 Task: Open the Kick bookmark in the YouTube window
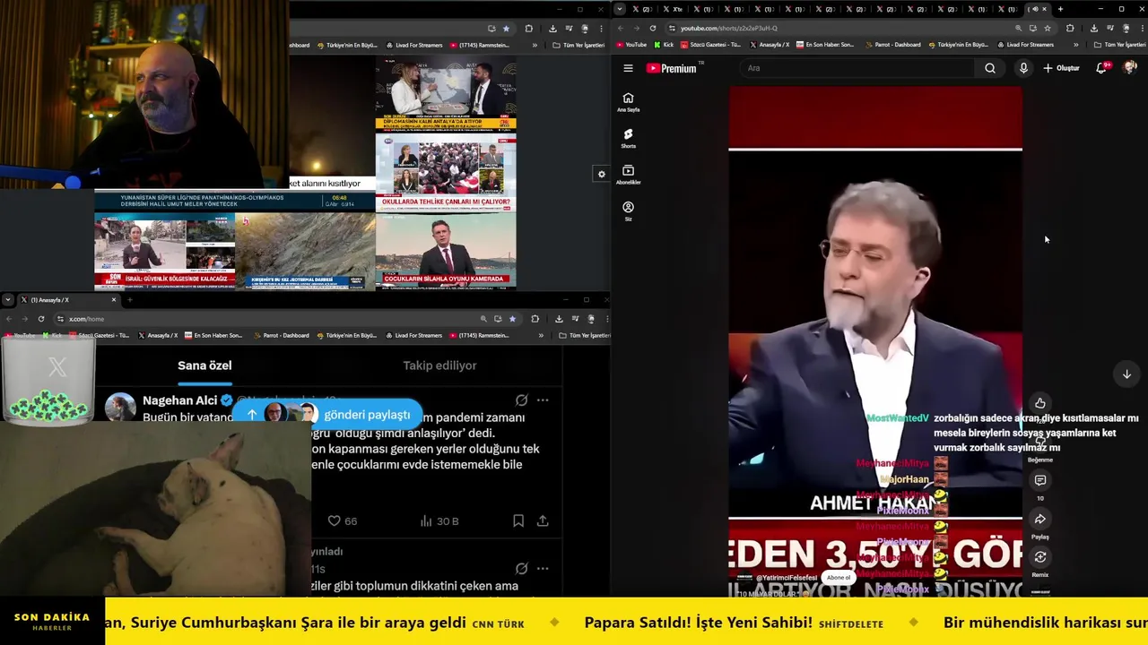point(664,45)
